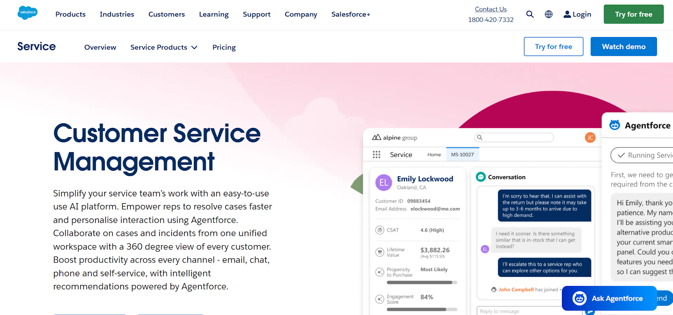Click the Most Likely propensity value
Screen dimensions: 673x315
click(434, 270)
